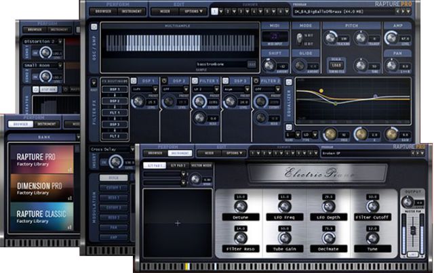Image resolution: width=434 pixels, height=273 pixels.
Task: Click the Amp Level knob
Action: [391, 38]
